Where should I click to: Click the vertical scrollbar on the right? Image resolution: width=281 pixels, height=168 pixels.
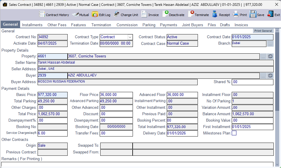tap(277, 87)
